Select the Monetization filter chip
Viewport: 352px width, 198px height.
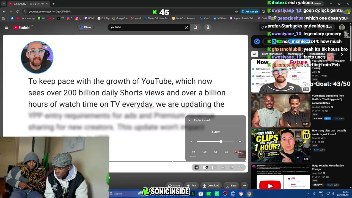click(x=295, y=54)
